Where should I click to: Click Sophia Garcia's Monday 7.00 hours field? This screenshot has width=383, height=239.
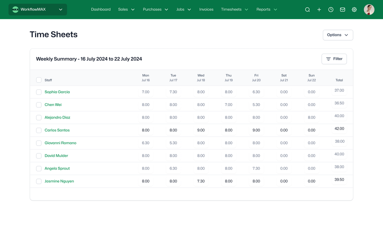(x=146, y=92)
